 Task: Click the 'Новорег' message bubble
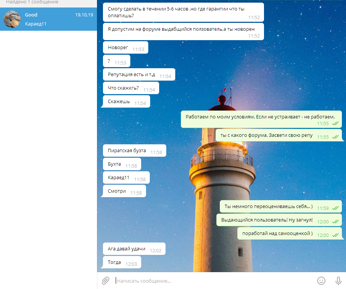tap(125, 48)
